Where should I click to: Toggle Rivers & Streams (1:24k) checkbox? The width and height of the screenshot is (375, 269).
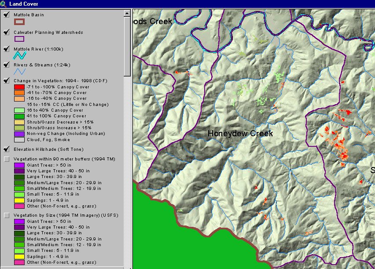coord(7,65)
